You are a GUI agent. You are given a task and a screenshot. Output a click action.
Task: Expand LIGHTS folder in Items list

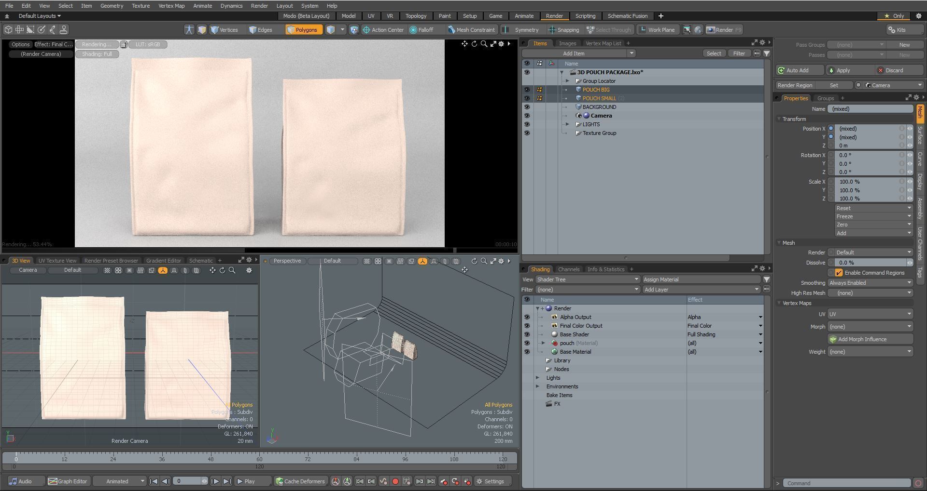(x=567, y=124)
